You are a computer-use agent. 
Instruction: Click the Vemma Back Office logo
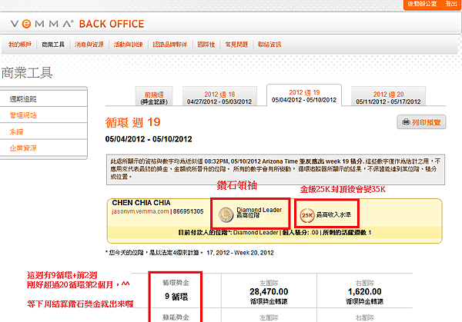(x=77, y=24)
